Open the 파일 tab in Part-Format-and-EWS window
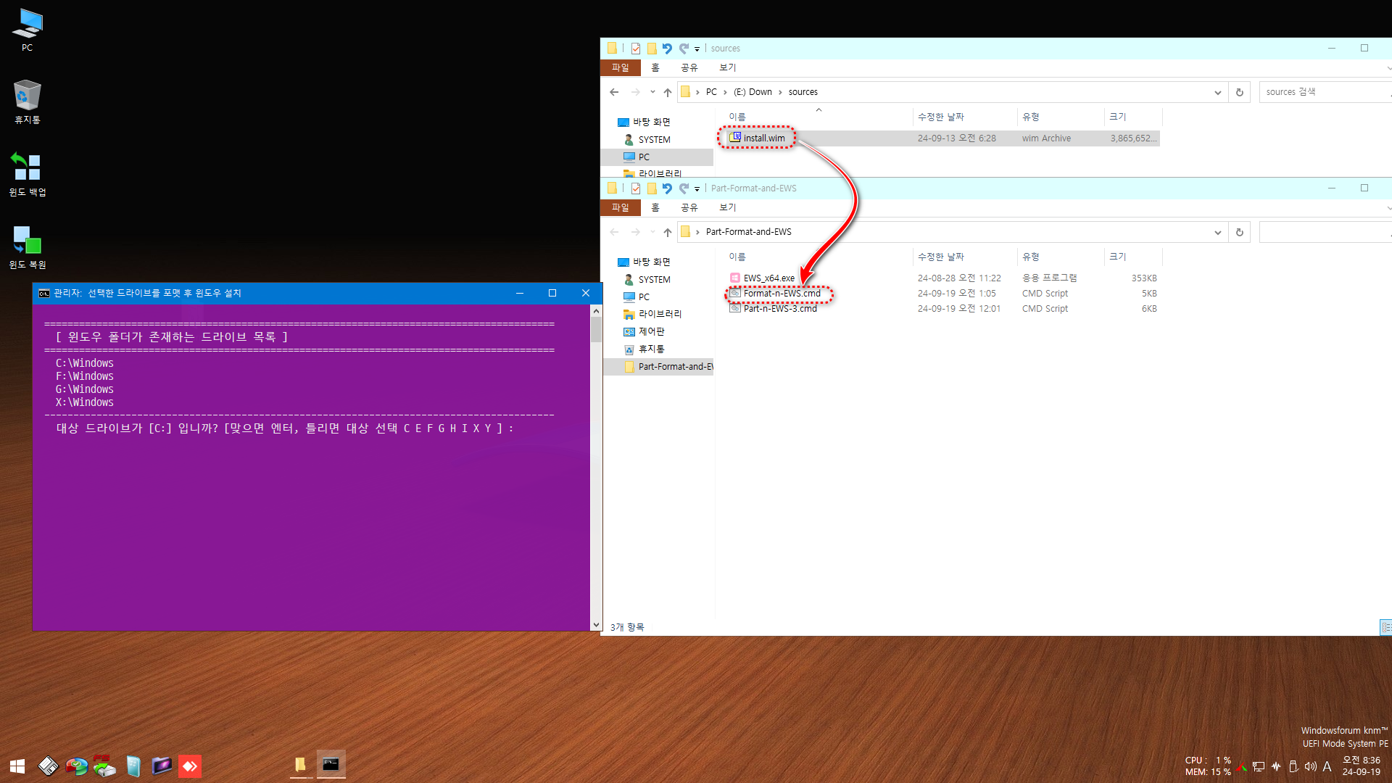Viewport: 1392px width, 783px height. (621, 207)
